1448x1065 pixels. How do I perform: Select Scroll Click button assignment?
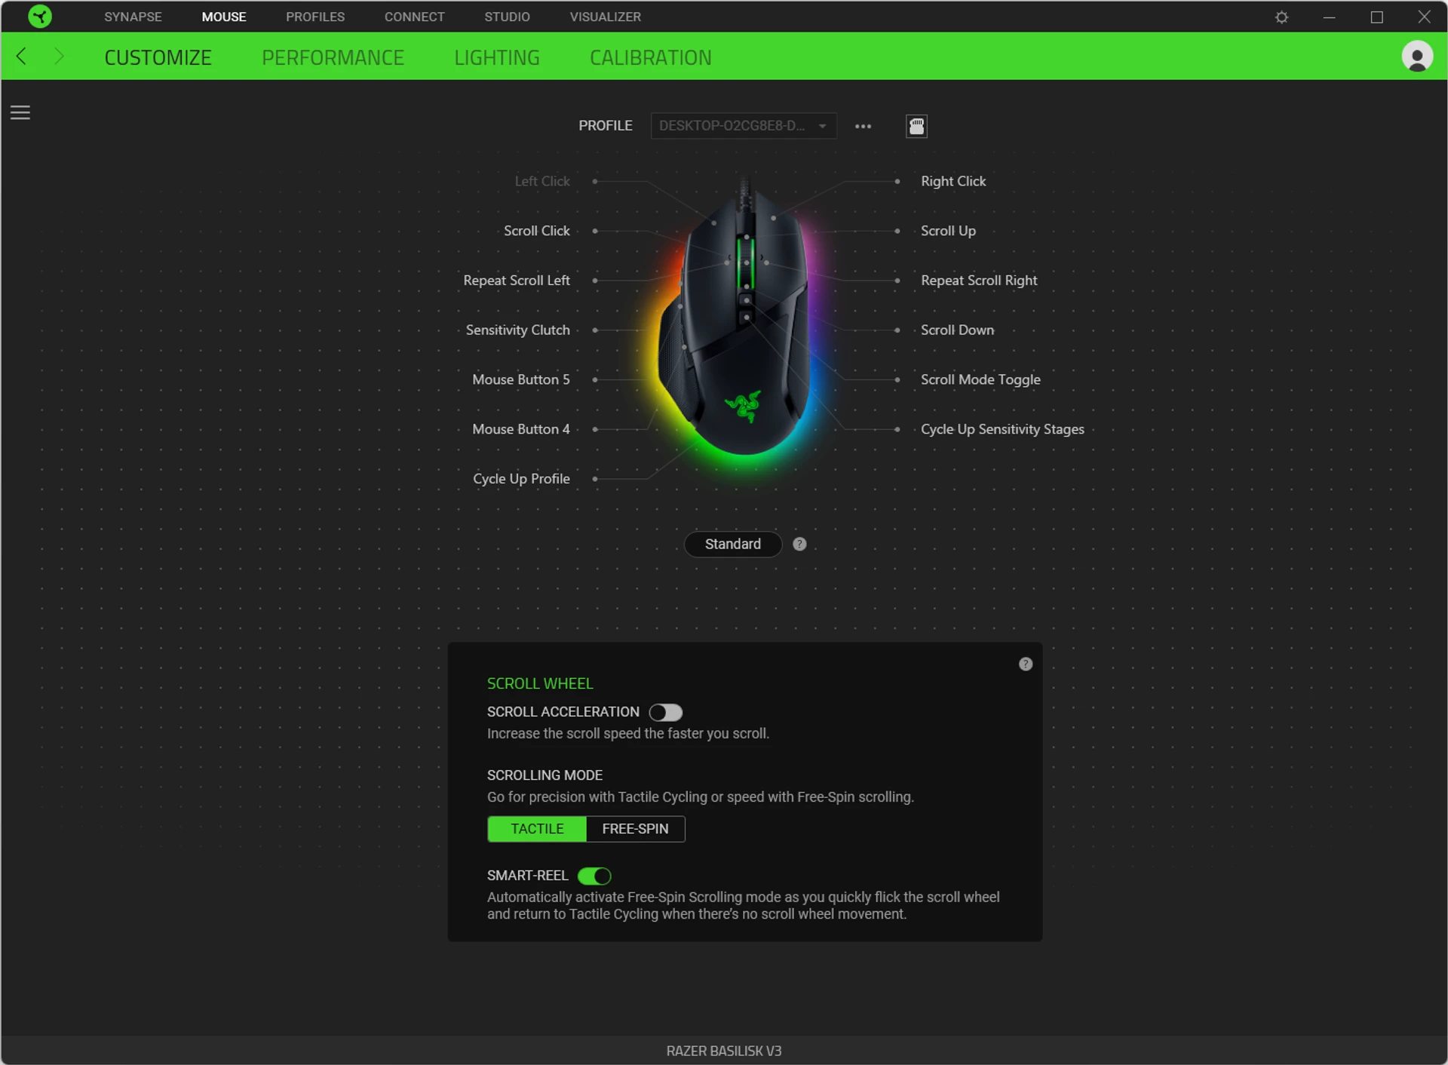(x=536, y=231)
